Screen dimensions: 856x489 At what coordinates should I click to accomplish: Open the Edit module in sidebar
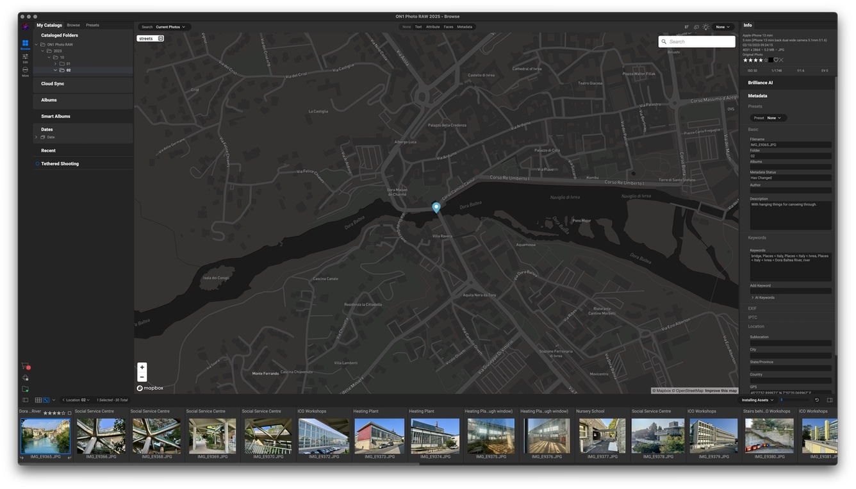pyautogui.click(x=25, y=58)
